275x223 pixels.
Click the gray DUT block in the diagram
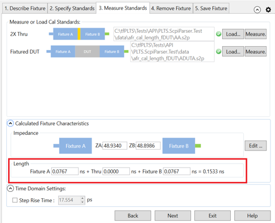[x=87, y=51]
